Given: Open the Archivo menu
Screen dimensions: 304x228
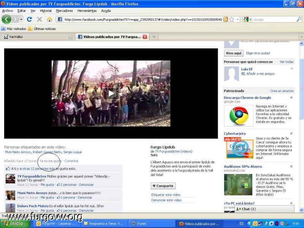Looking at the screenshot, I should click(x=8, y=11).
